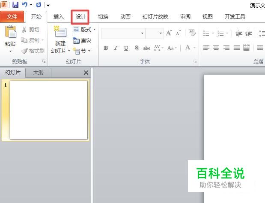Click the font color A button
The width and height of the screenshot is (265, 203).
188,48
